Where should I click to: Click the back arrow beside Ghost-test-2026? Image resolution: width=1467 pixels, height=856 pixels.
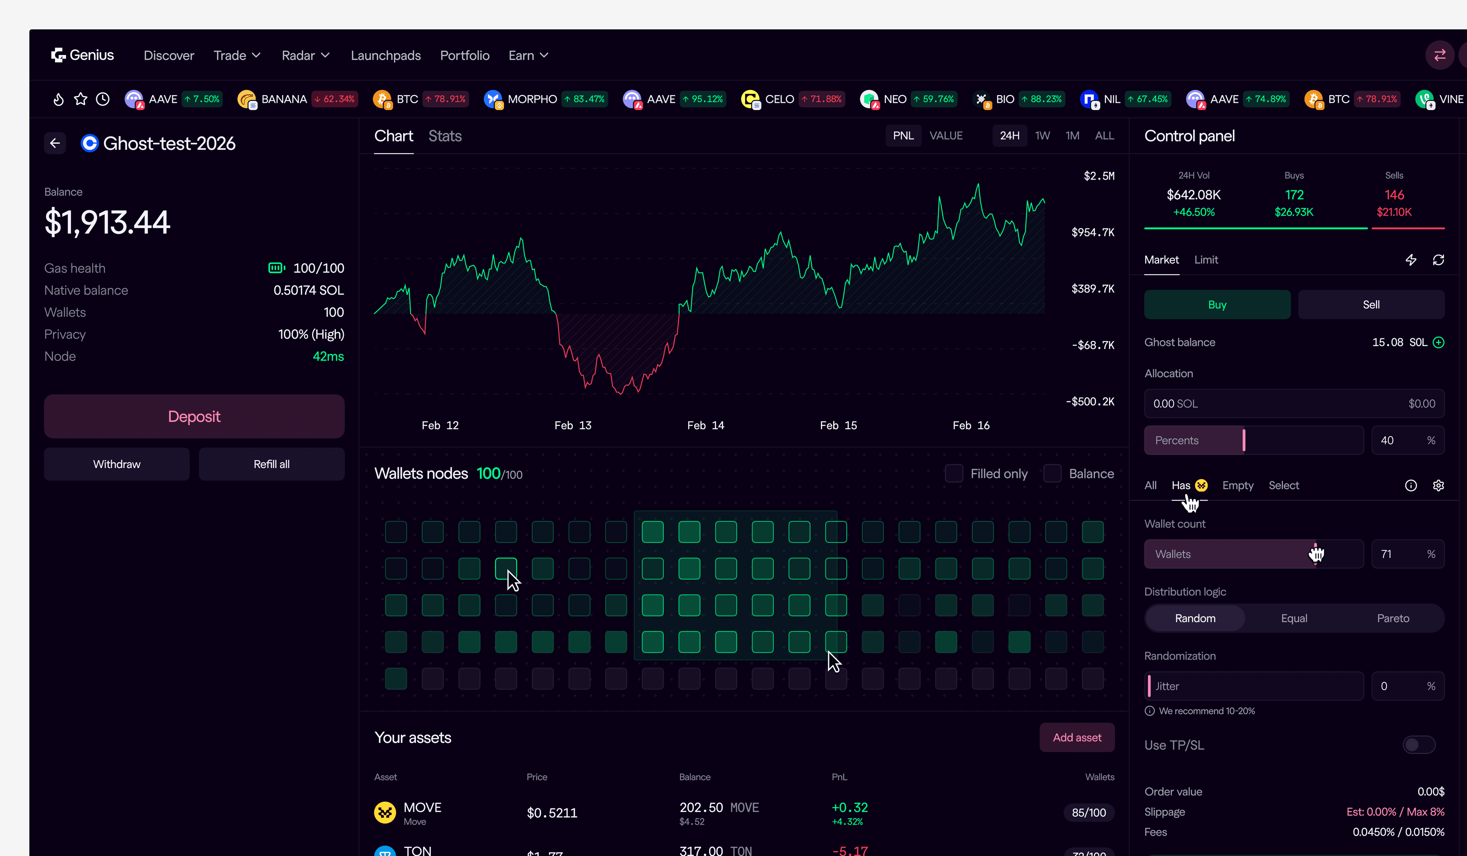tap(55, 143)
